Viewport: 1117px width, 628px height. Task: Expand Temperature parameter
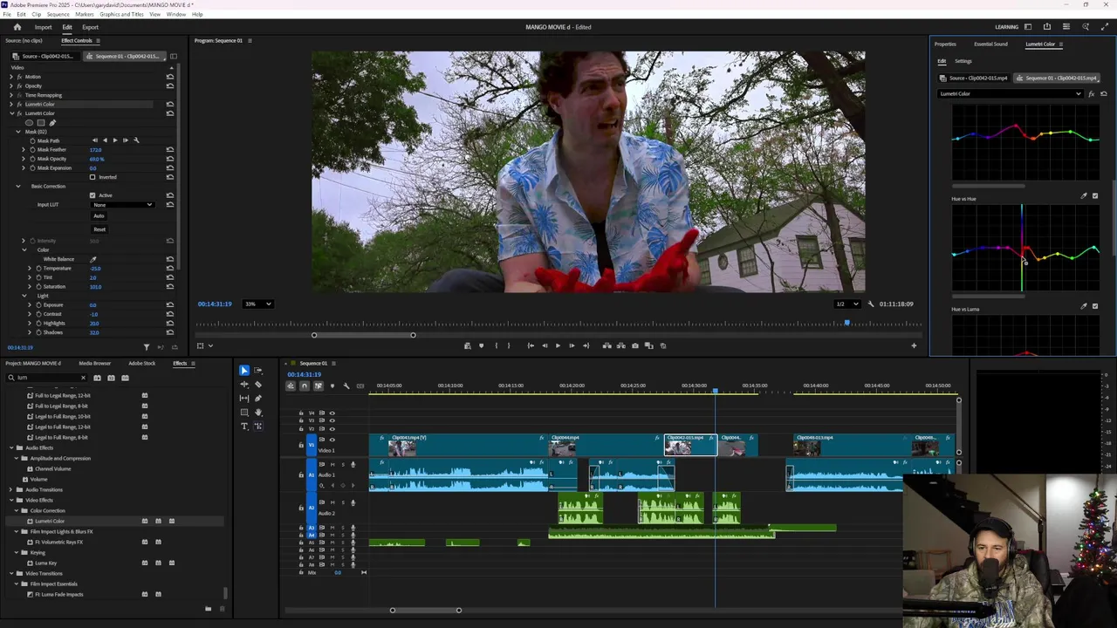point(30,268)
